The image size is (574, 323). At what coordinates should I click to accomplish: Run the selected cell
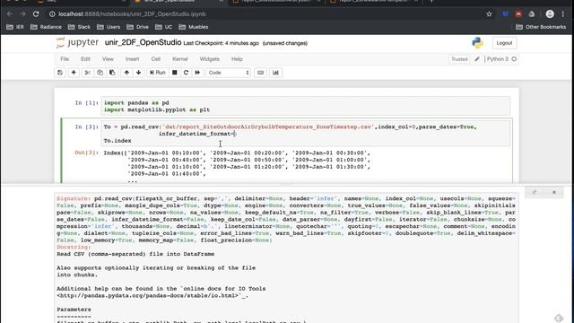point(158,73)
